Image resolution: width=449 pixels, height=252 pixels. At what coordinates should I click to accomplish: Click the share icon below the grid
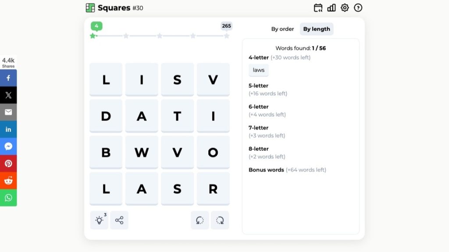119,220
